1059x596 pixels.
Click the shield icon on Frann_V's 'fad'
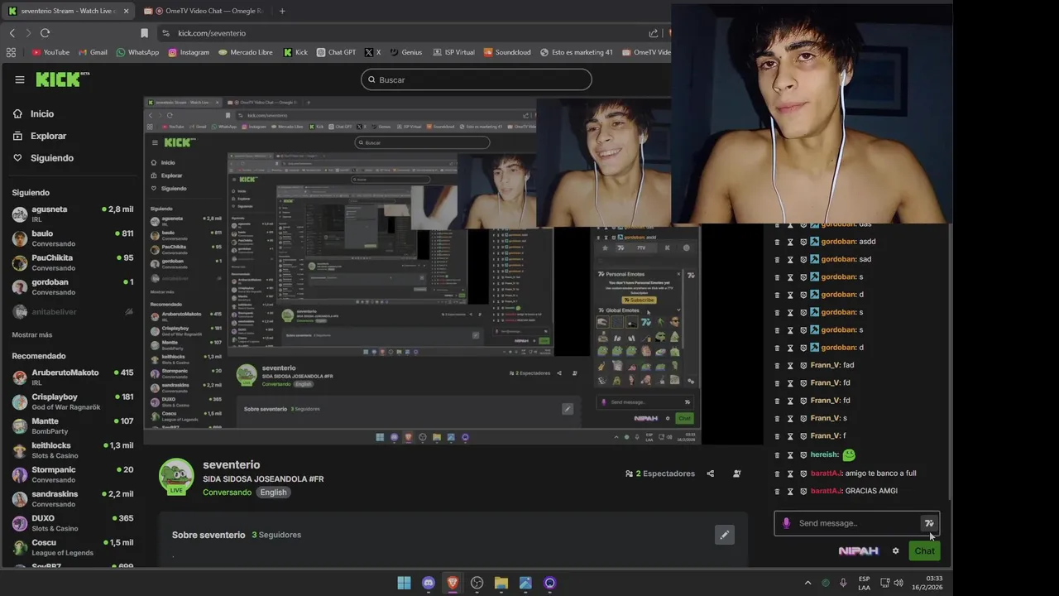pyautogui.click(x=803, y=365)
